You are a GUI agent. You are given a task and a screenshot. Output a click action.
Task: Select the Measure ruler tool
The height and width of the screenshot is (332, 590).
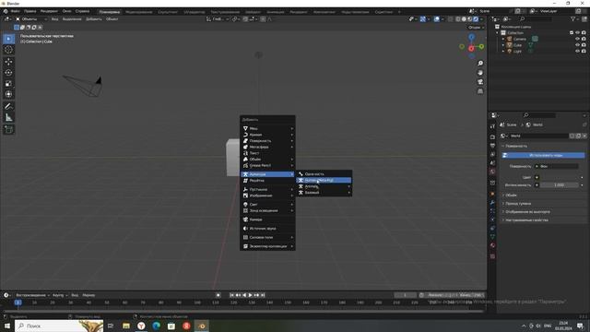pyautogui.click(x=8, y=118)
